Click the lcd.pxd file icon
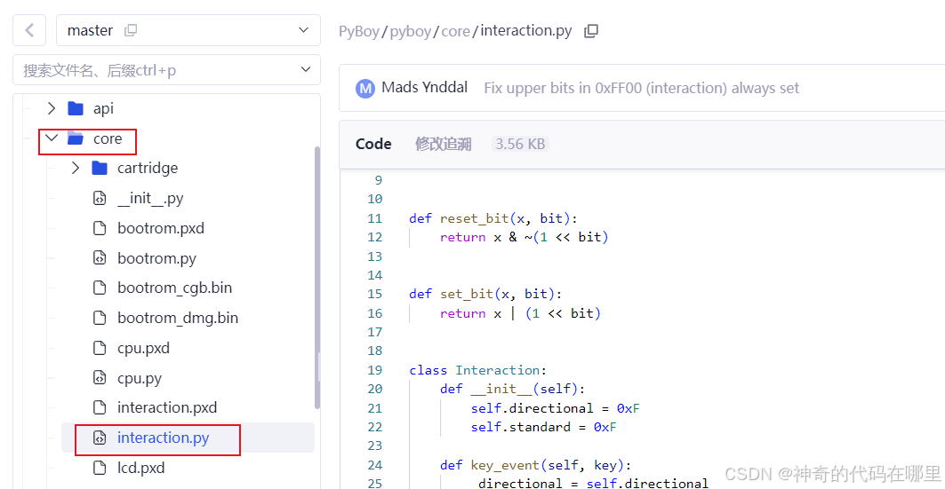The image size is (945, 489). pyautogui.click(x=100, y=468)
